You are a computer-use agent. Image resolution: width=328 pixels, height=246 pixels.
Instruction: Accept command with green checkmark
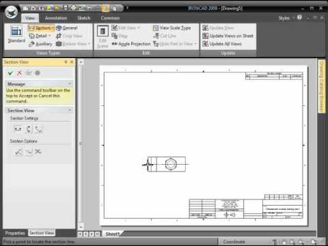[10, 73]
